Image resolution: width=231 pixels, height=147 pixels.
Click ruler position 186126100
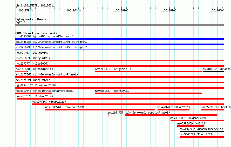pos(121,10)
